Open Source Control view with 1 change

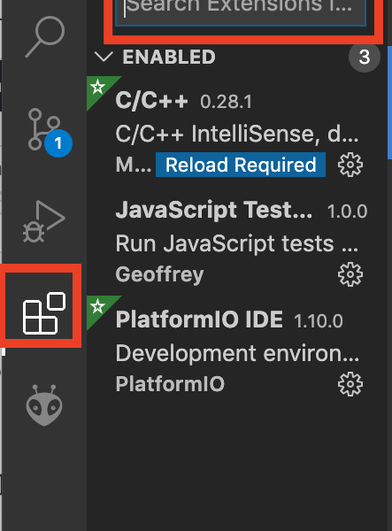coord(49,131)
